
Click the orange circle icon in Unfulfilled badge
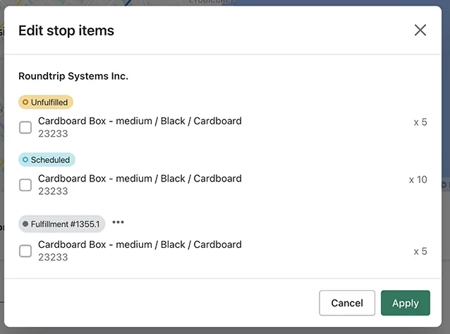(25, 102)
